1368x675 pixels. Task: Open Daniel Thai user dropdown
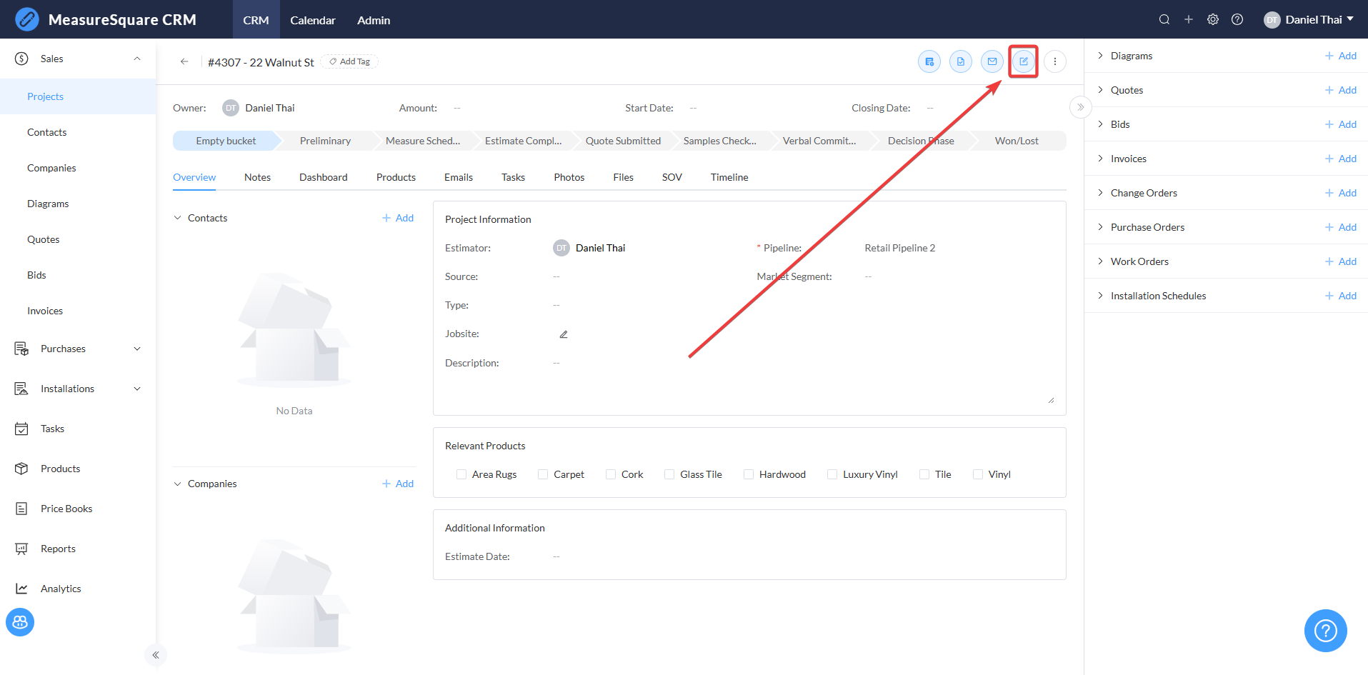tap(1309, 19)
